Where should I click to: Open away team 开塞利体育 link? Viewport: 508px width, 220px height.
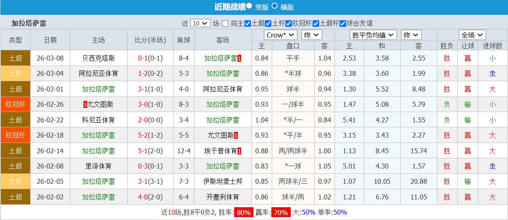(x=223, y=197)
